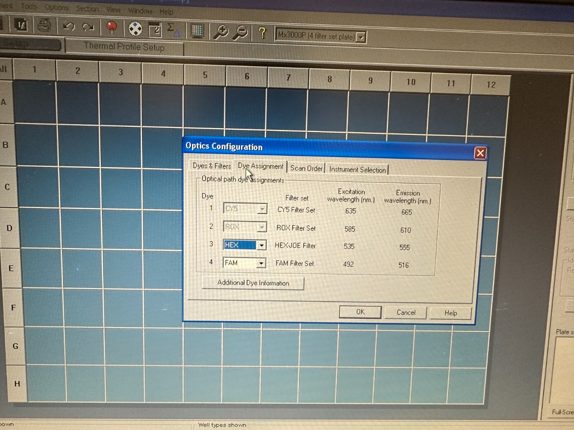Select plate column 4 header
The width and height of the screenshot is (574, 430).
click(163, 74)
